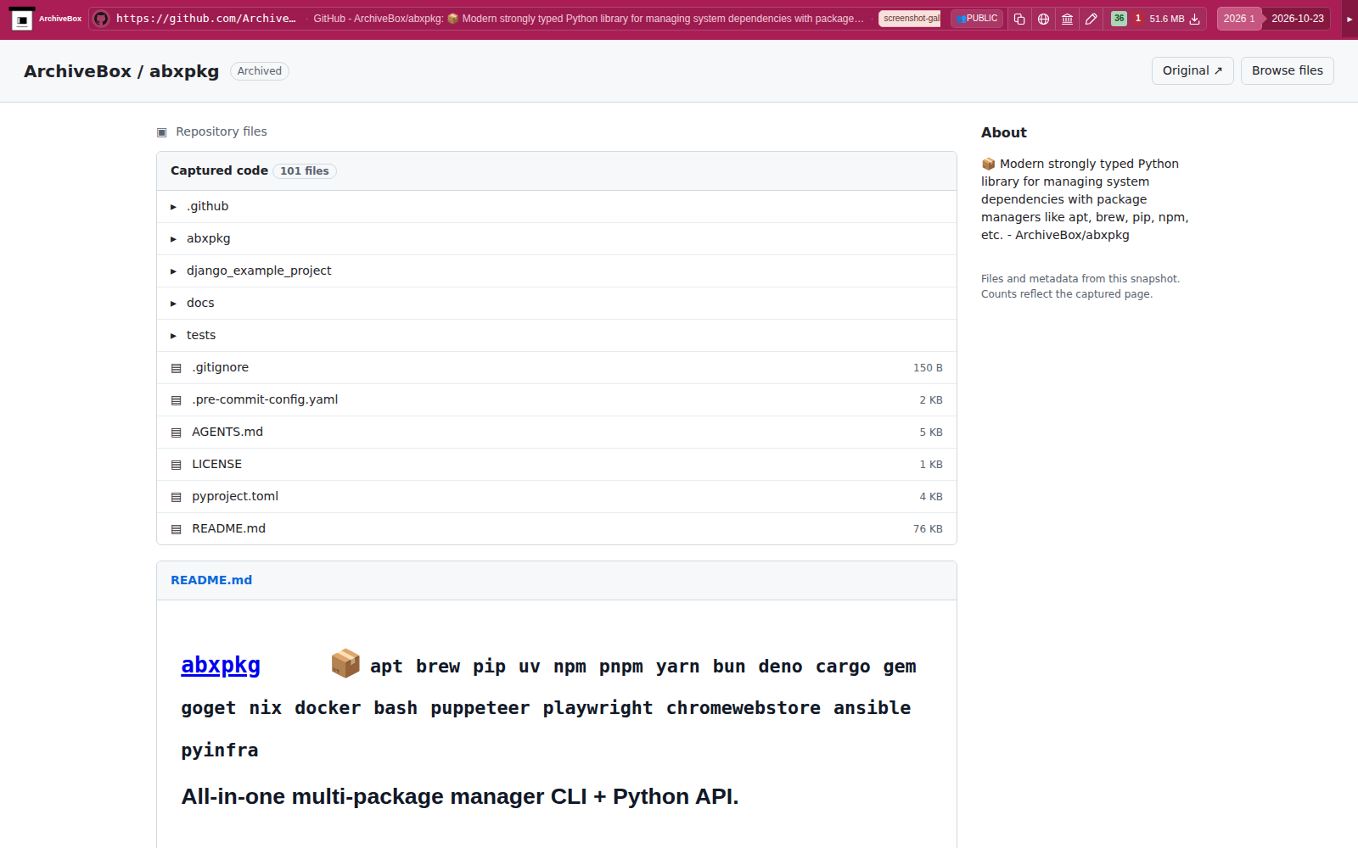This screenshot has height=848, width=1358.
Task: Click the green 36 count badge
Action: point(1119,19)
